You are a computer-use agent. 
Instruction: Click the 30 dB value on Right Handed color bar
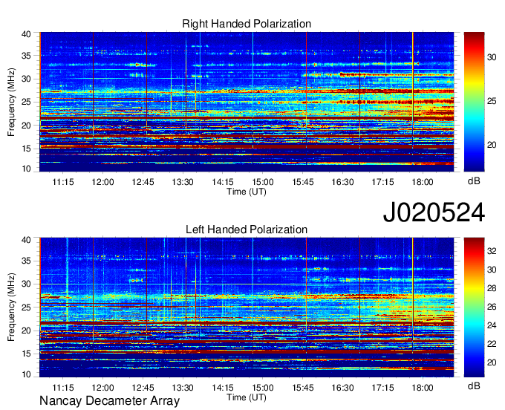492,57
